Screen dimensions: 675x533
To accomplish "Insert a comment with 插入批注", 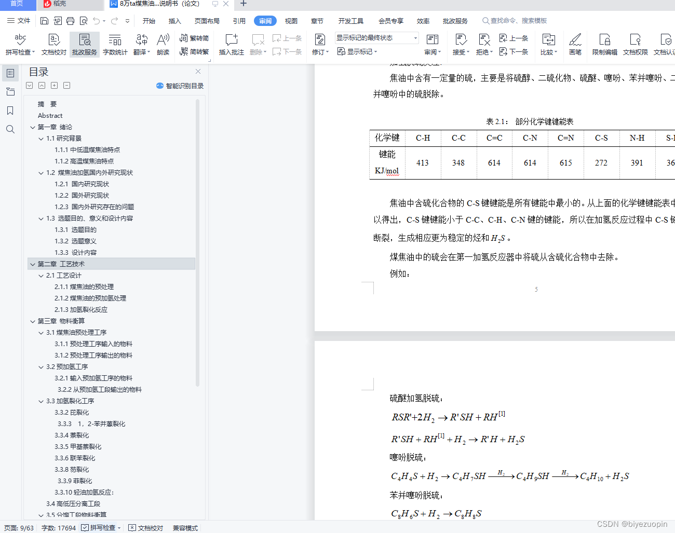I will pyautogui.click(x=231, y=45).
